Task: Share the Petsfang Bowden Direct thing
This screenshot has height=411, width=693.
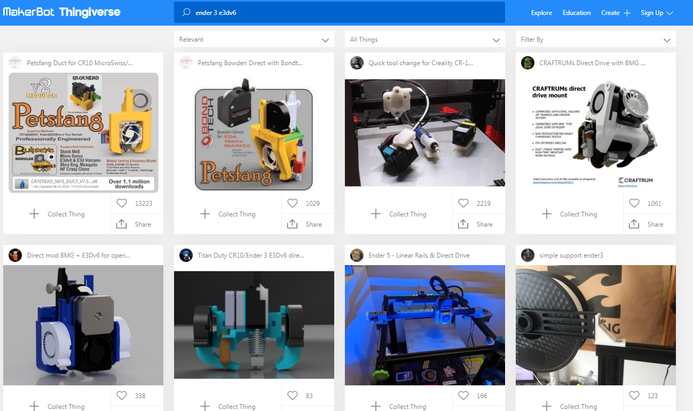Action: click(x=304, y=224)
